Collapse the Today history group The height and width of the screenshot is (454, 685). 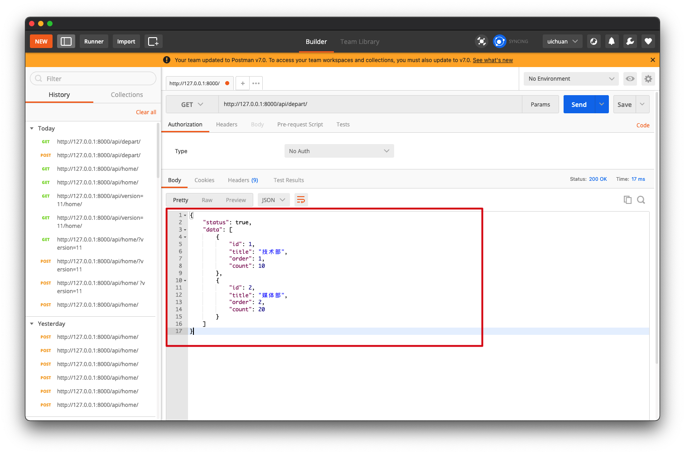coord(32,129)
